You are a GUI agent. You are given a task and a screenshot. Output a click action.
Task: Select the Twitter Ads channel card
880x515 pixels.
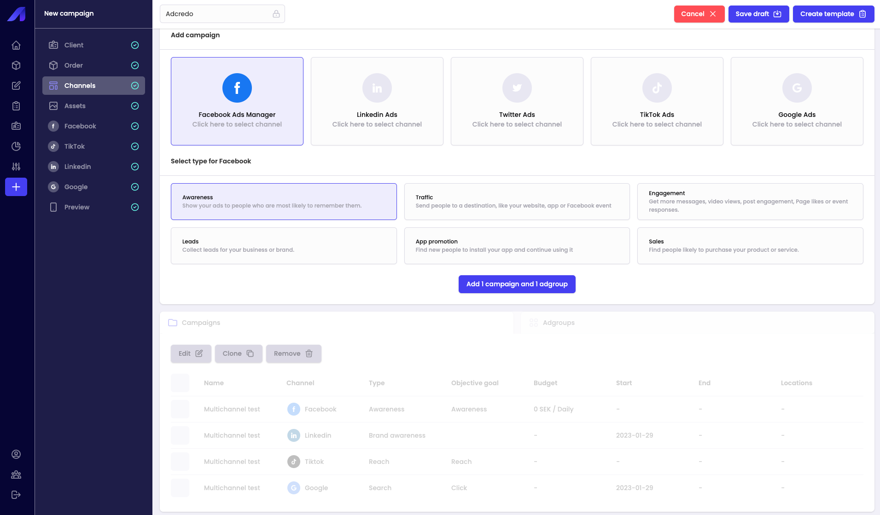point(517,101)
